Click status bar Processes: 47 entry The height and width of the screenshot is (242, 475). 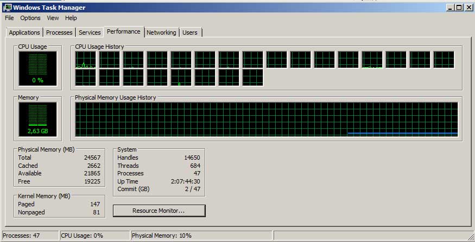30,236
